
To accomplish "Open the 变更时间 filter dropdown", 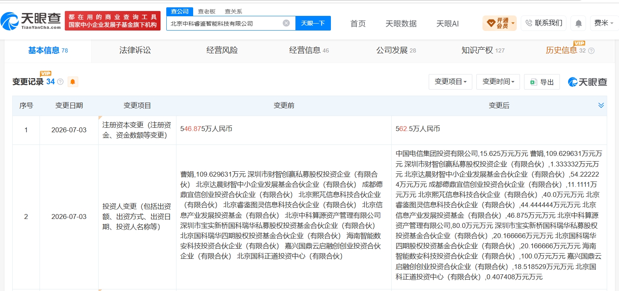I will (498, 82).
